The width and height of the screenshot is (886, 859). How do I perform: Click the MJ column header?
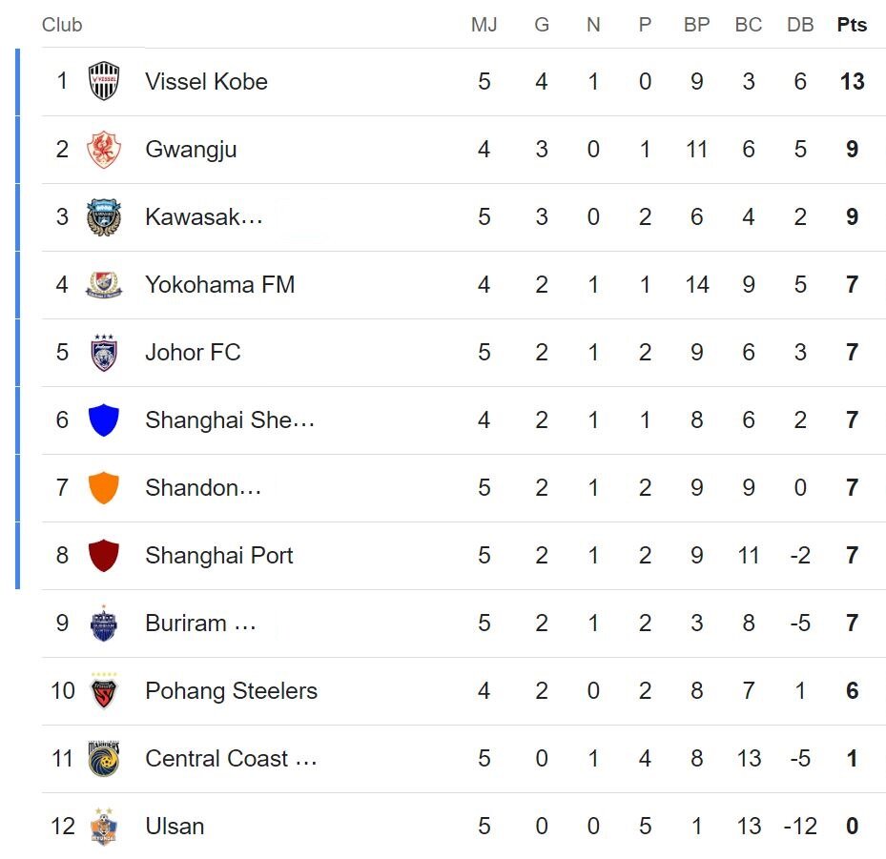point(484,25)
